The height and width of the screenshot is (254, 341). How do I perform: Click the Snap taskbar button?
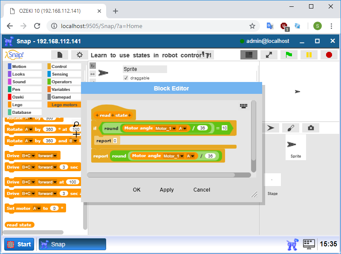(72, 244)
